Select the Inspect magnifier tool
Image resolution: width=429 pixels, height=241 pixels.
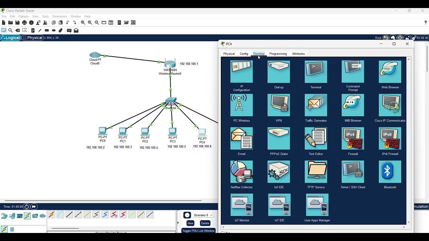pos(10,30)
